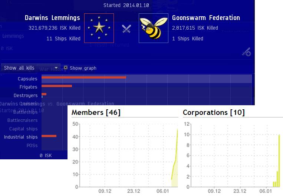Select the POSs row label
The image size is (283, 196).
click(32, 146)
